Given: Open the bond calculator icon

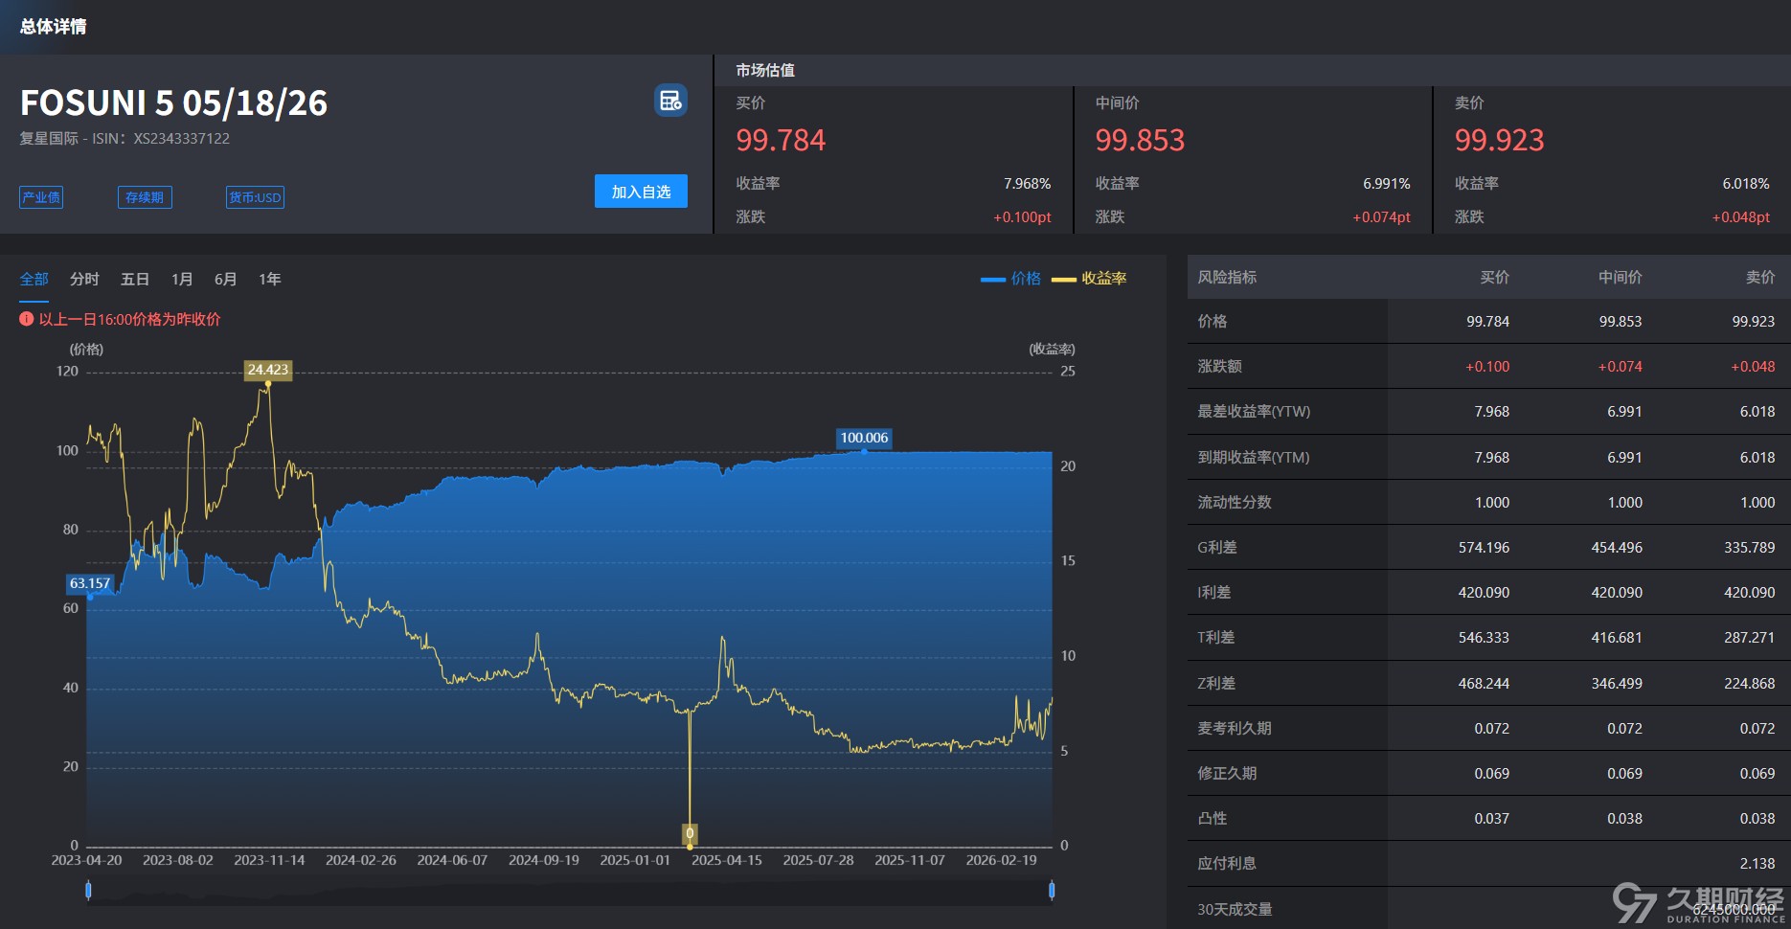Looking at the screenshot, I should click(670, 100).
